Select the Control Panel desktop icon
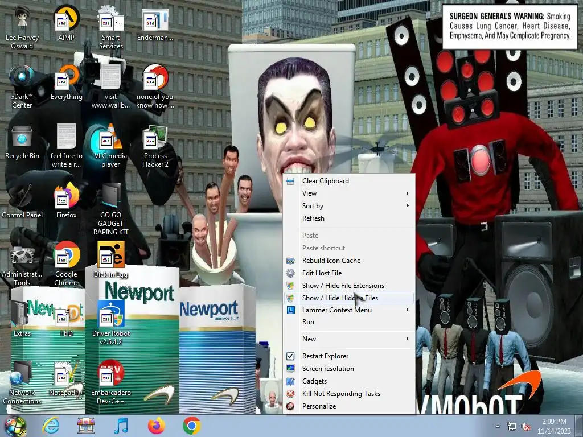This screenshot has height=437, width=583. pyautogui.click(x=22, y=201)
